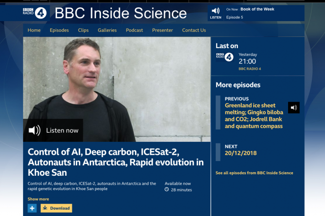Screen dimensions: 325x216
Task: Click the Listen speaker icon in header
Action: click(x=216, y=13)
